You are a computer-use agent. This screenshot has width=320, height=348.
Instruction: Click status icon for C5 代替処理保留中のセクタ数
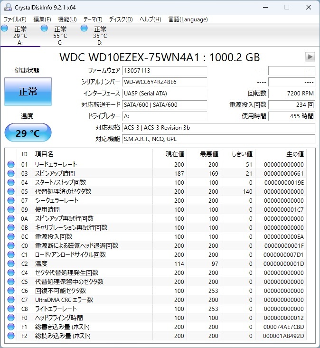coord(11,282)
